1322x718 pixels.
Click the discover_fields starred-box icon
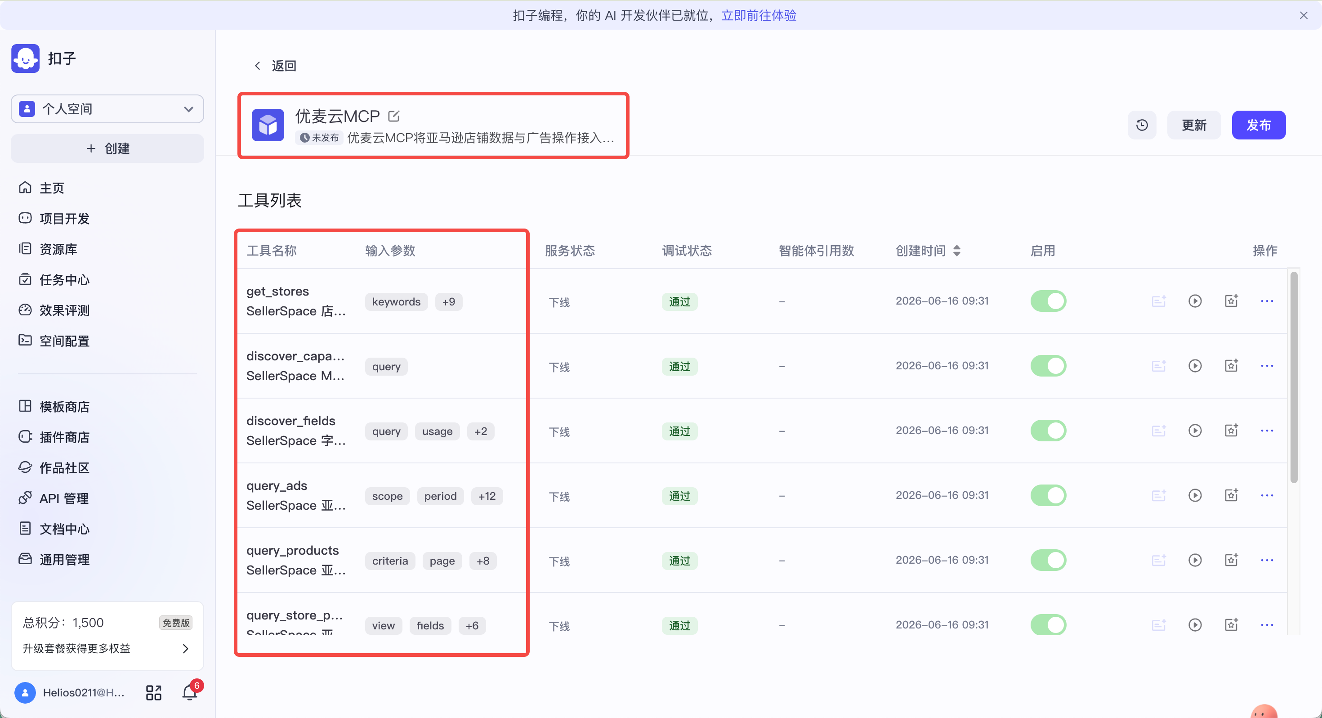pyautogui.click(x=1232, y=431)
